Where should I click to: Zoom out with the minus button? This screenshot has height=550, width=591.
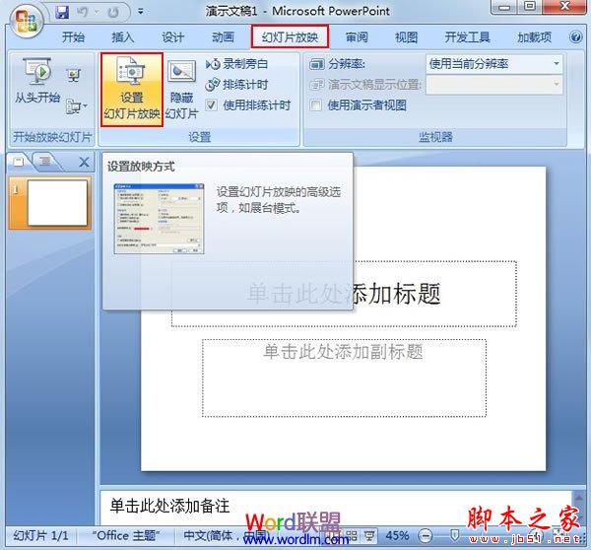(426, 535)
